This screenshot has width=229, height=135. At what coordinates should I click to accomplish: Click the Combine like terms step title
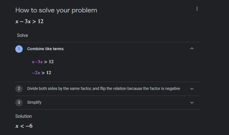45,49
